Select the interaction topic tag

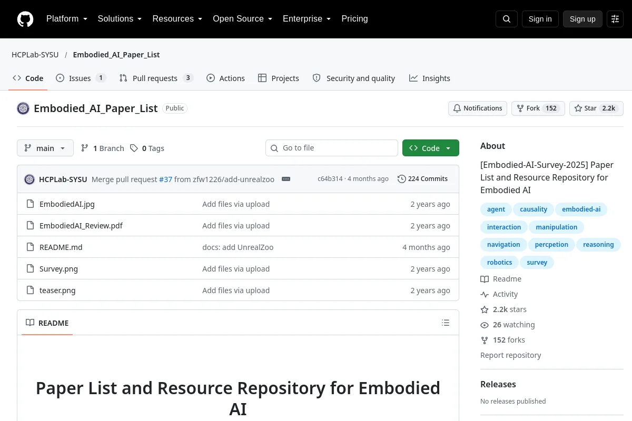pos(504,227)
